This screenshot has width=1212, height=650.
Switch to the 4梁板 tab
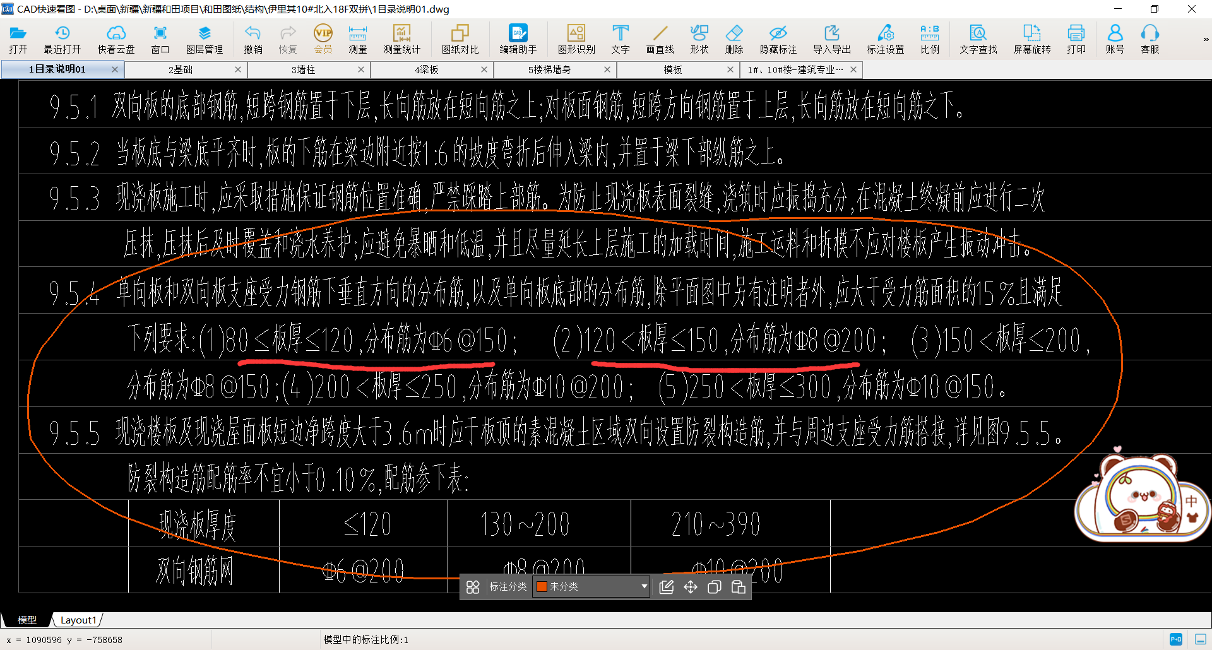[427, 69]
